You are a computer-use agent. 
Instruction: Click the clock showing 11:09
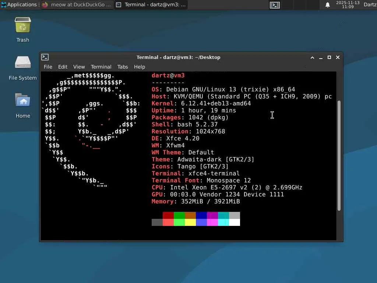348,4
